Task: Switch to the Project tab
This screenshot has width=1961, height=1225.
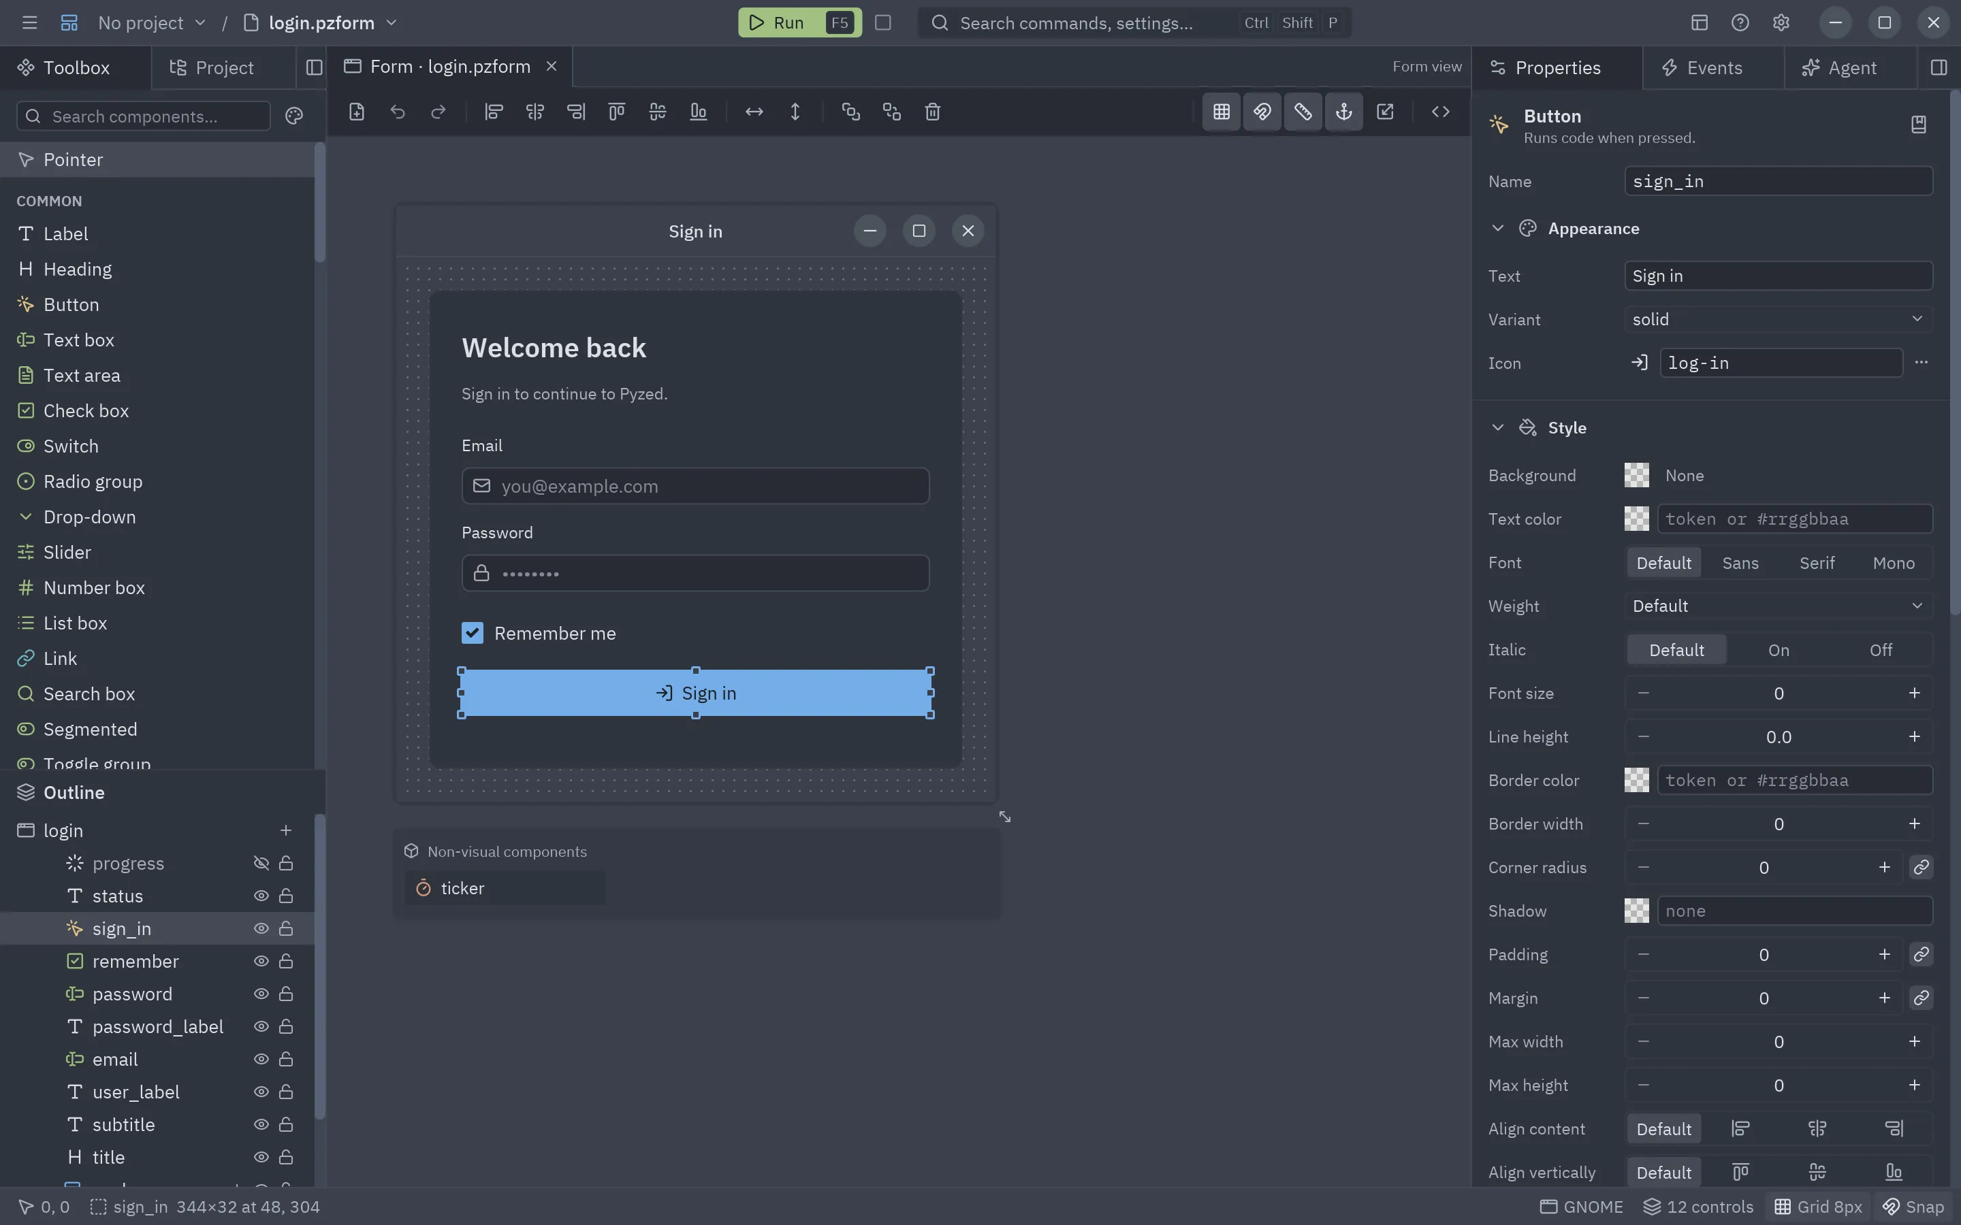Action: (223, 67)
